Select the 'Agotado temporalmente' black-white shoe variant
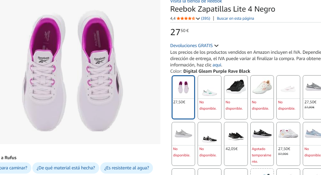Viewport: 321px width, 175px height. click(262, 143)
